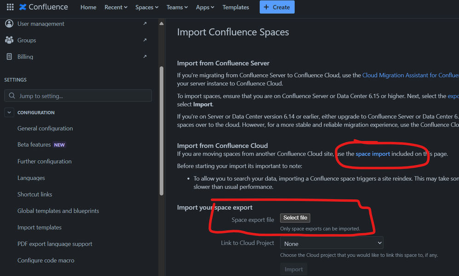459x276 pixels.
Task: Select Home in the navigation bar
Action: (x=88, y=7)
